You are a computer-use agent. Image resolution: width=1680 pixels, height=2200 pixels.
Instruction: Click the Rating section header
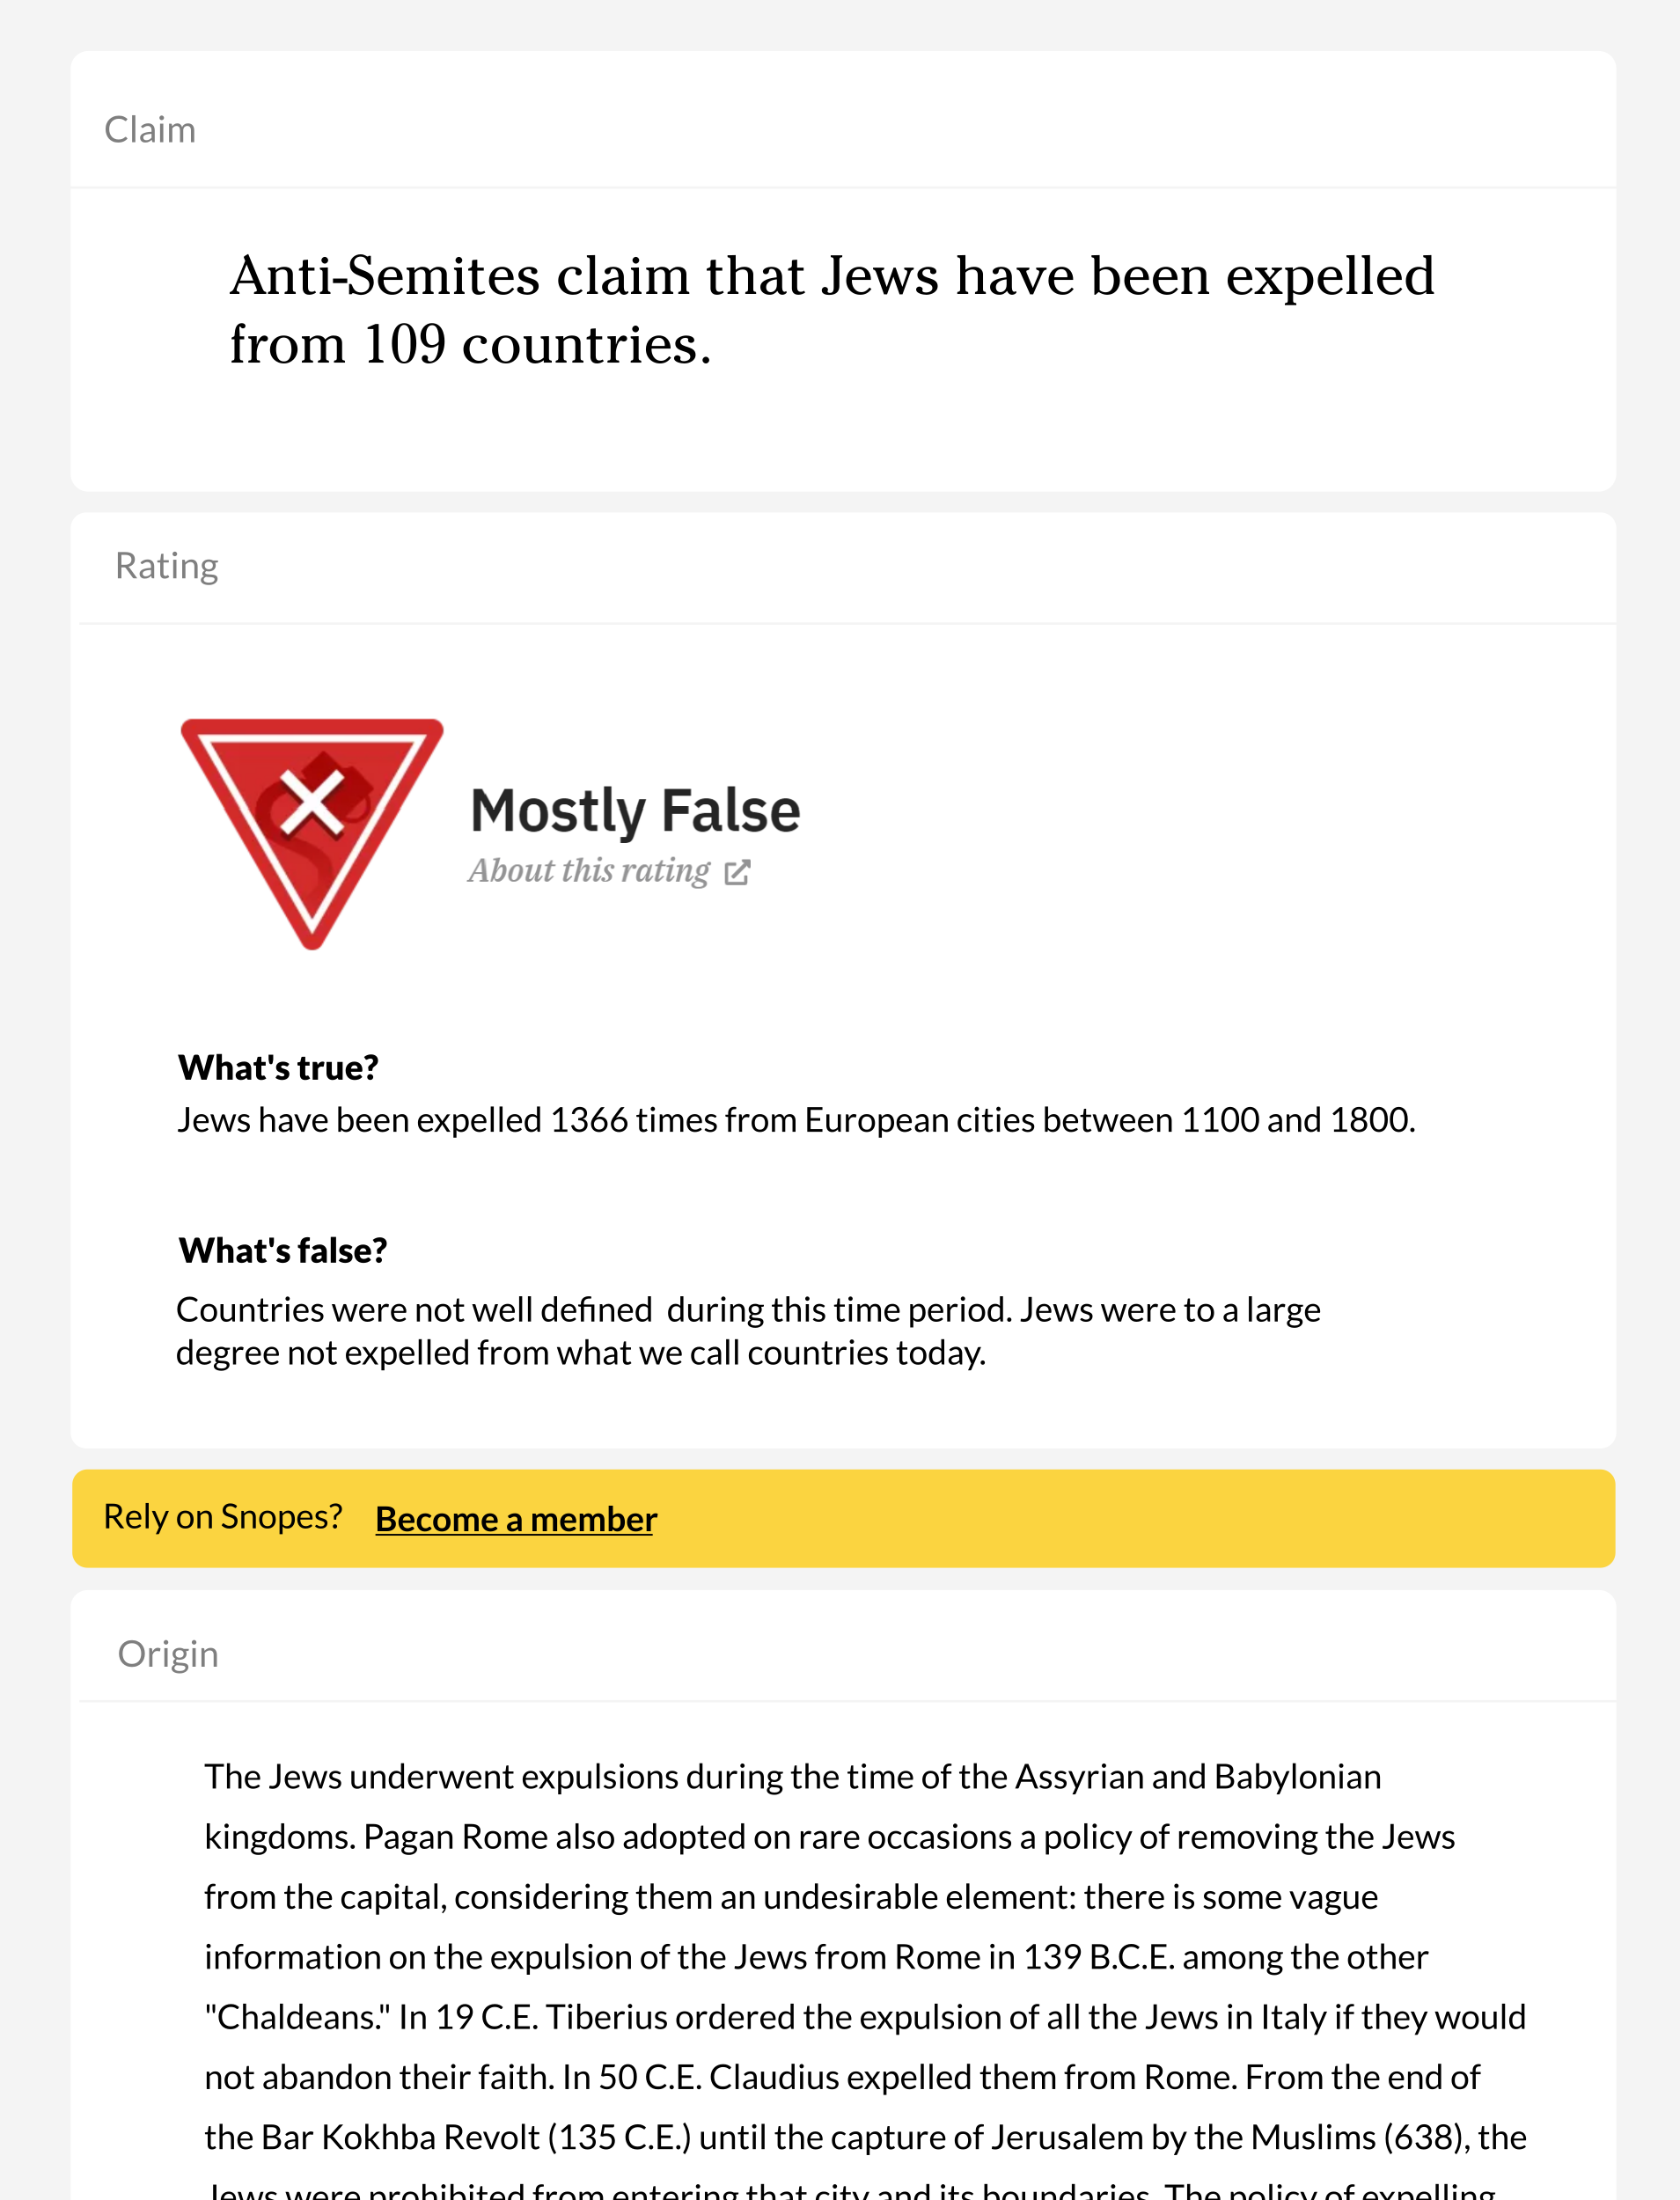pyautogui.click(x=167, y=566)
